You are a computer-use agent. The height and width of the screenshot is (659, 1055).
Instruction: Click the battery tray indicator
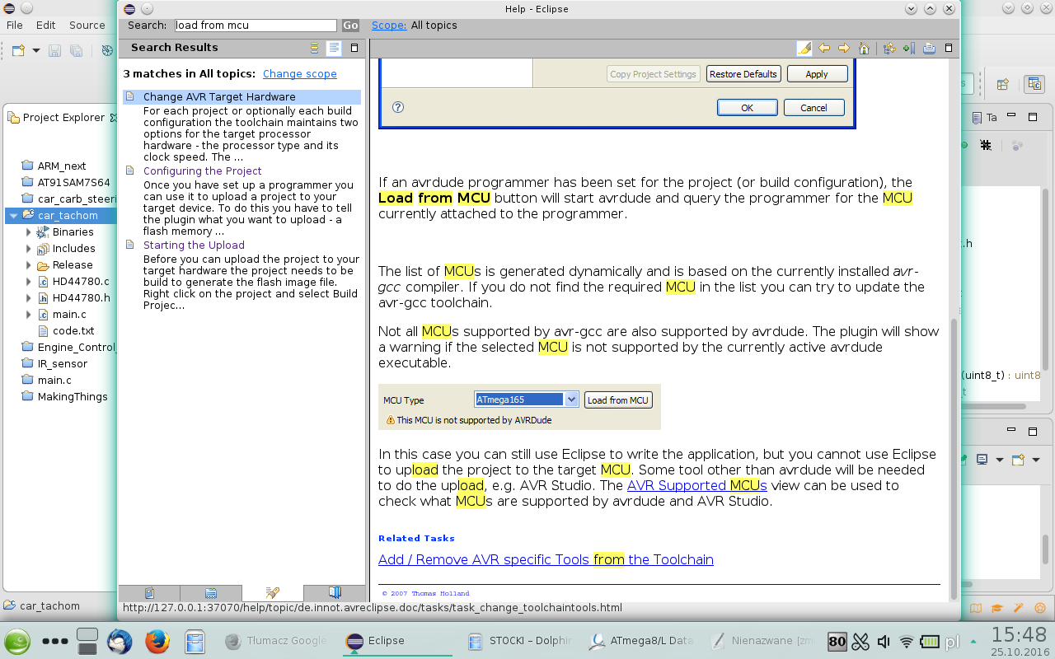(930, 641)
